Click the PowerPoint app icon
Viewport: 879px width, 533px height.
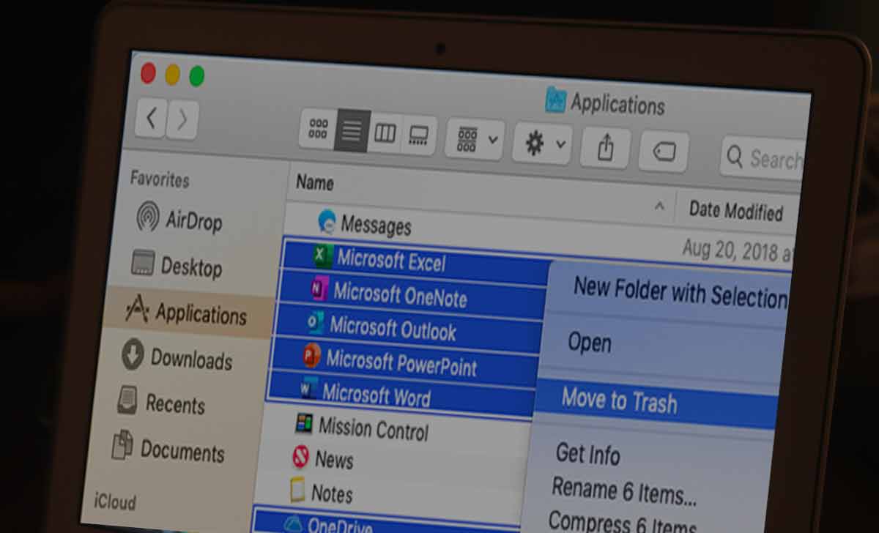pos(312,357)
